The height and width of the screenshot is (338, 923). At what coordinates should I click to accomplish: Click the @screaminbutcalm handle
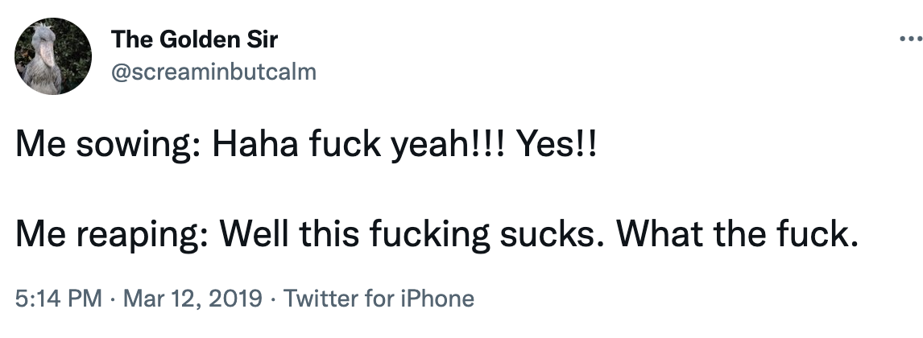point(213,72)
